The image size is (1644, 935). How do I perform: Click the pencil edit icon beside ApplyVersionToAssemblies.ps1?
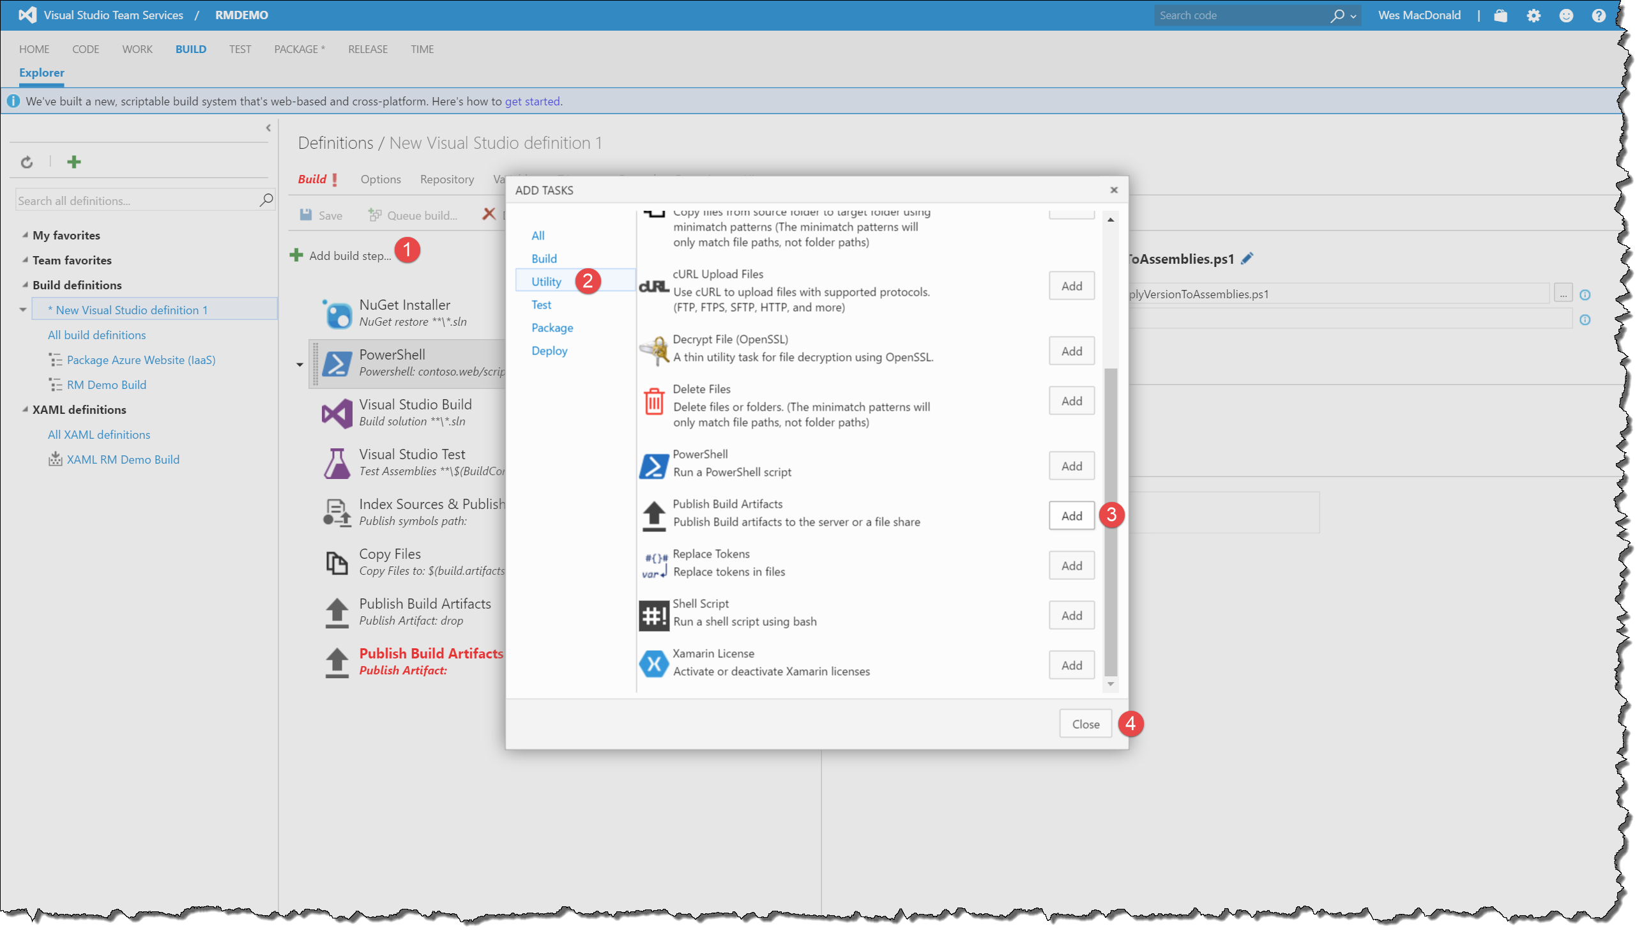tap(1247, 259)
